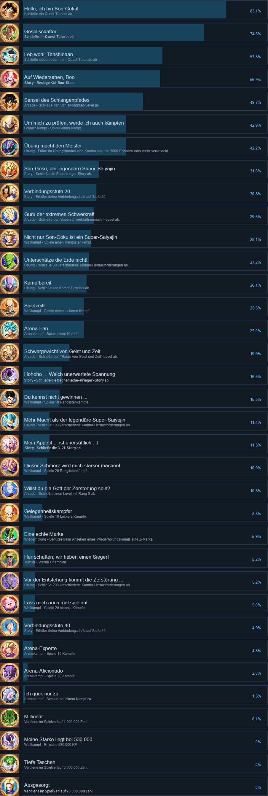Open the Tiefe Taschen achievement row
Image resolution: width=268 pixels, height=796 pixels.
point(144,765)
